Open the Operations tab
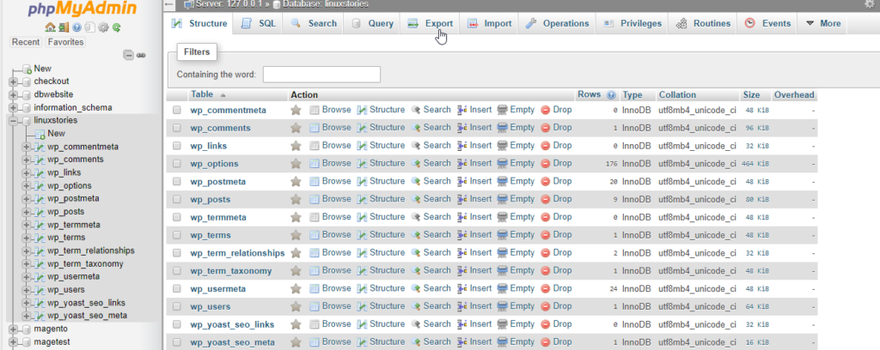This screenshot has width=880, height=350. click(x=557, y=23)
